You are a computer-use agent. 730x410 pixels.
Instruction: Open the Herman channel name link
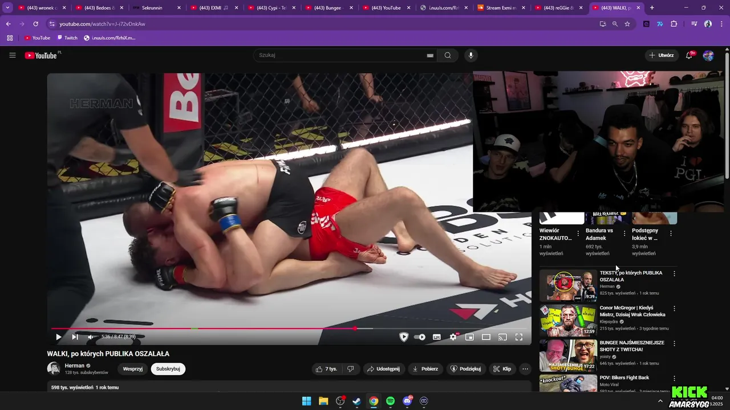[x=74, y=366]
